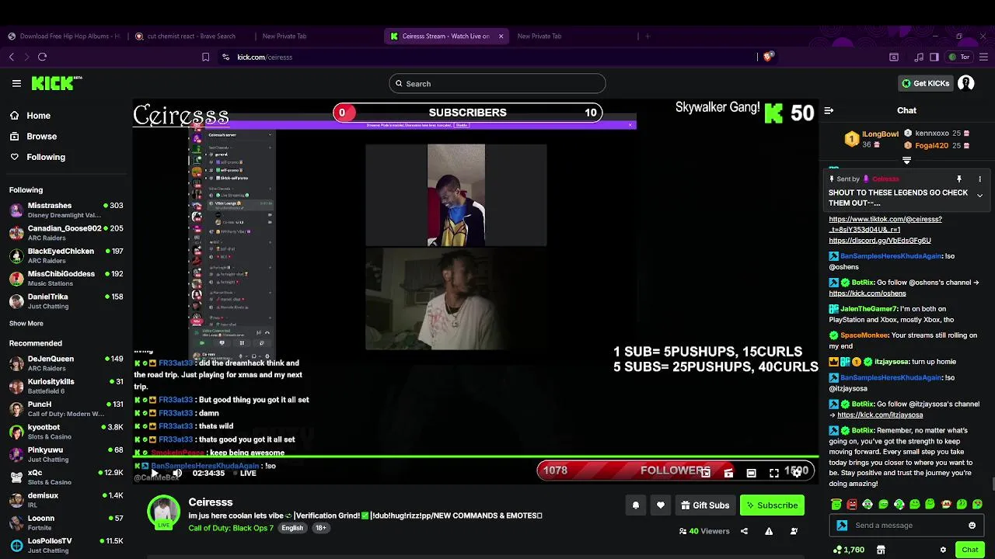Reload the page with the browser refresh icon
This screenshot has width=995, height=559.
[x=42, y=57]
